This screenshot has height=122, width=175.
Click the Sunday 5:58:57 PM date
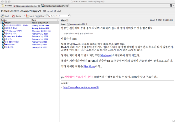pos(40,26)
